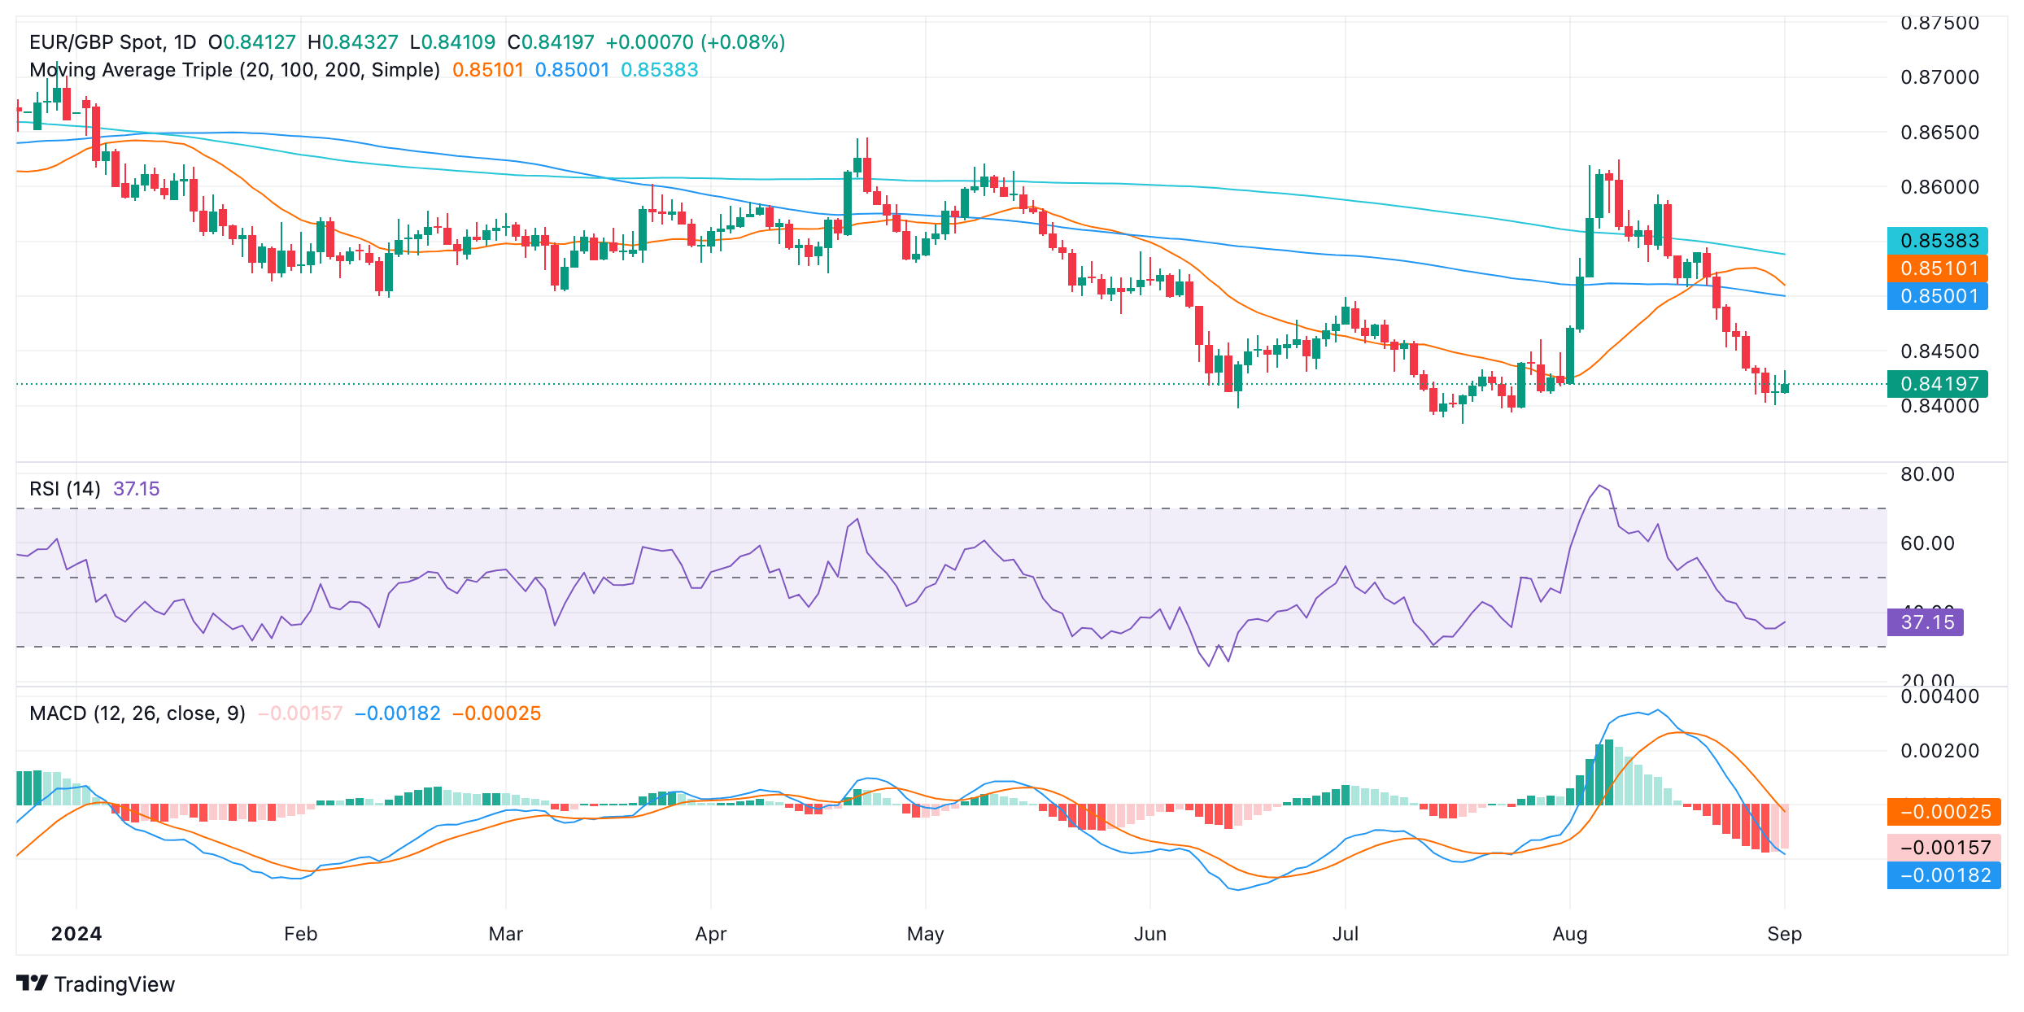
Task: Click the 2024 year label on axis
Action: tap(76, 934)
